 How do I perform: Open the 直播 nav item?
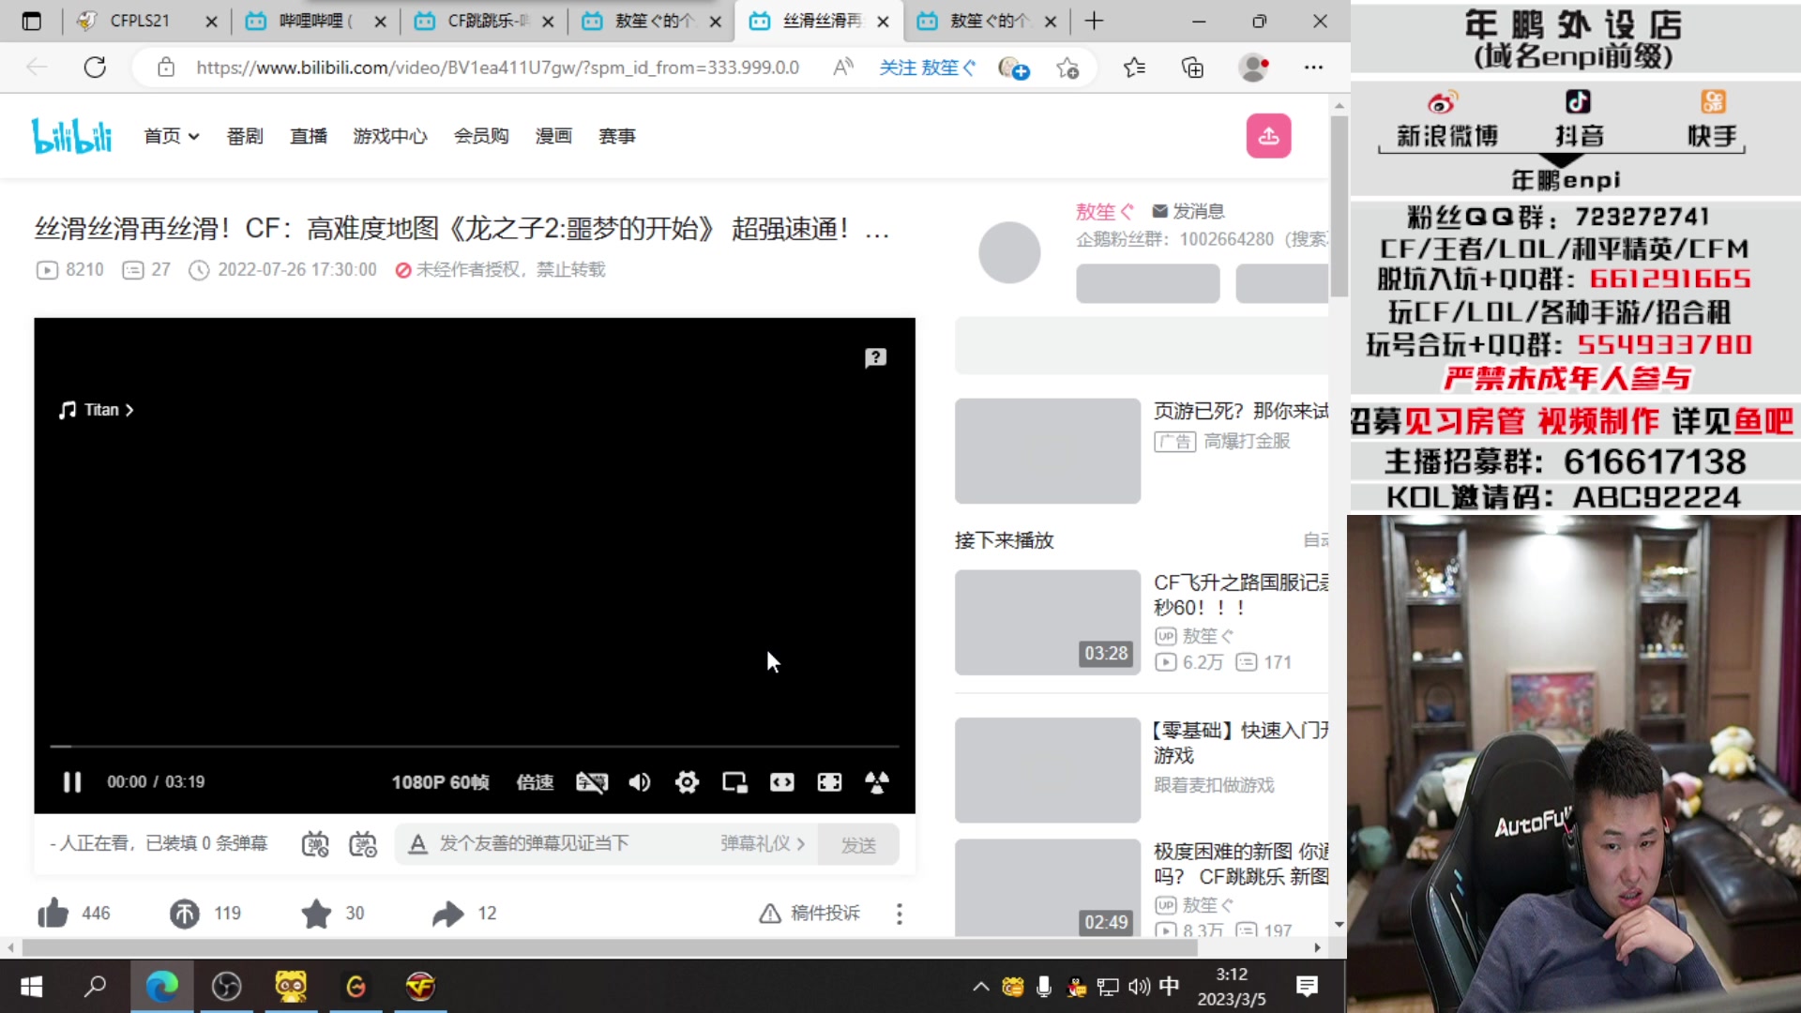(x=309, y=136)
